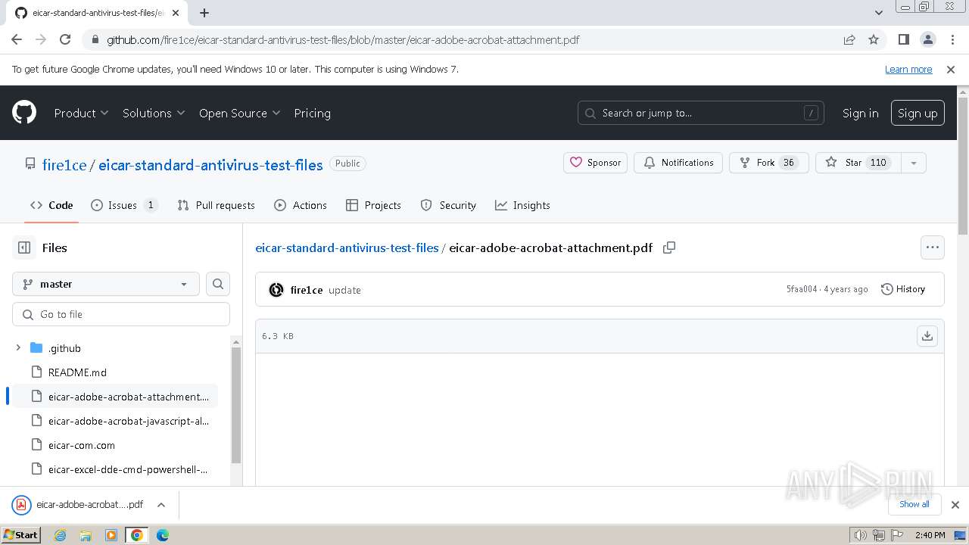
Task: Open more file actions ellipsis button
Action: [933, 248]
